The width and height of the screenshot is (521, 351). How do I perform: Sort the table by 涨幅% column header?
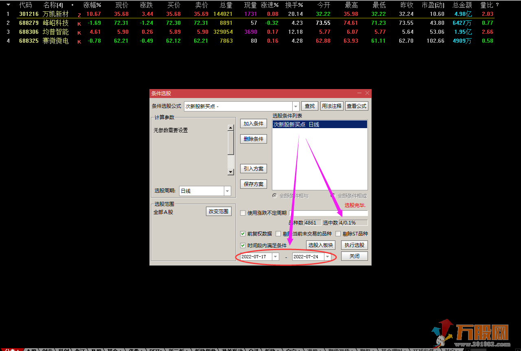(x=92, y=5)
